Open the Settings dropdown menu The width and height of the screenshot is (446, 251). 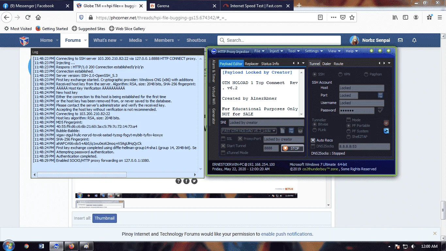tap(314, 51)
